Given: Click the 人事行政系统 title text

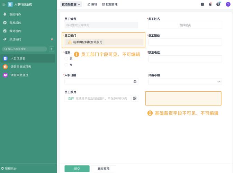Looking at the screenshot, I should click(x=23, y=4).
